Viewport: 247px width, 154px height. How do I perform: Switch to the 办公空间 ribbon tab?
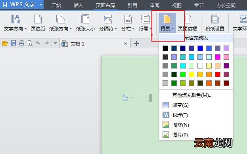click(226, 6)
